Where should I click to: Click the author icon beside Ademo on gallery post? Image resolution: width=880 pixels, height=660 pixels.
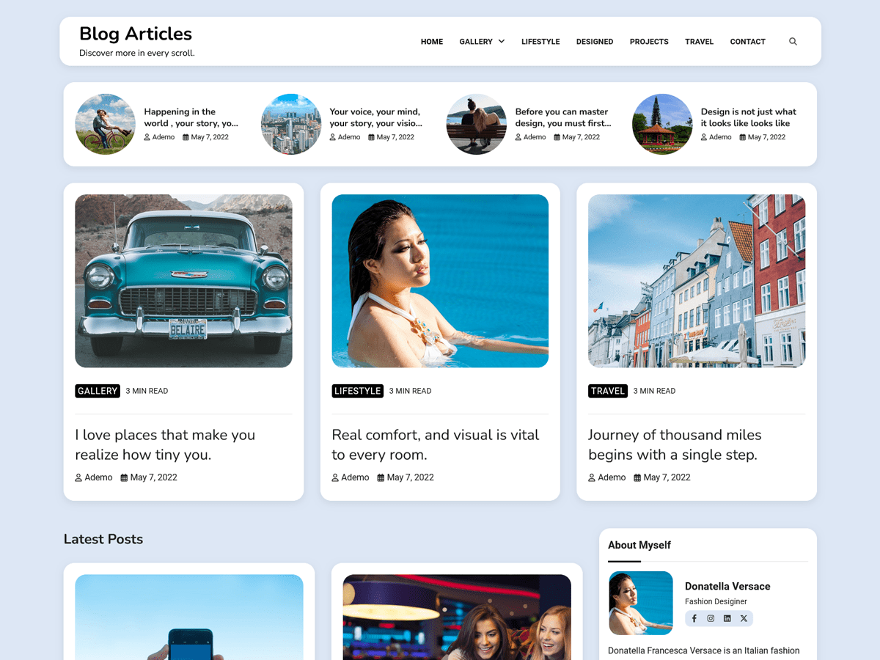click(x=78, y=477)
